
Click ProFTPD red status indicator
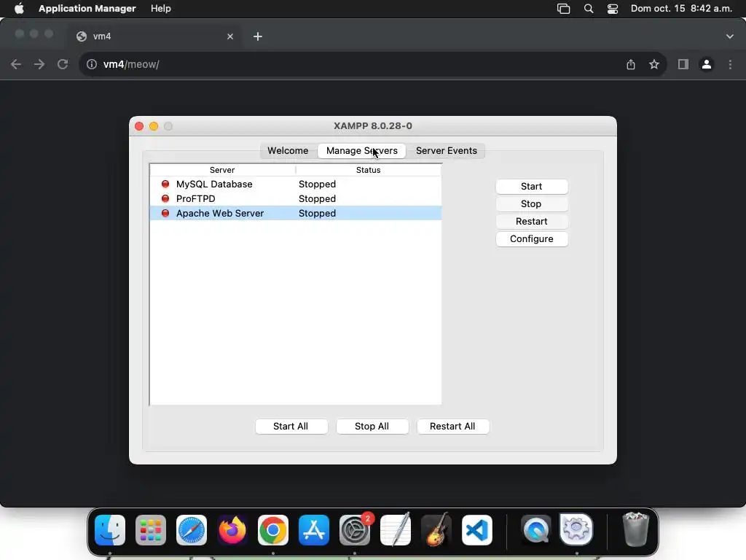[165, 198]
